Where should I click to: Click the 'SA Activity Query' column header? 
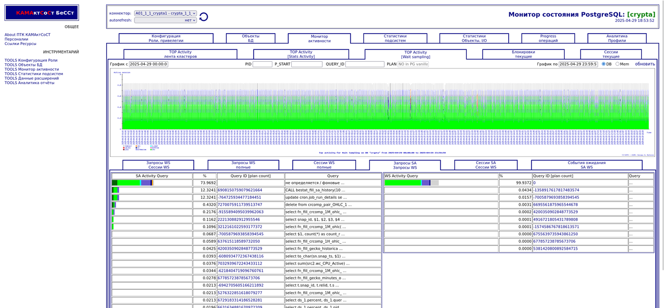(152, 176)
